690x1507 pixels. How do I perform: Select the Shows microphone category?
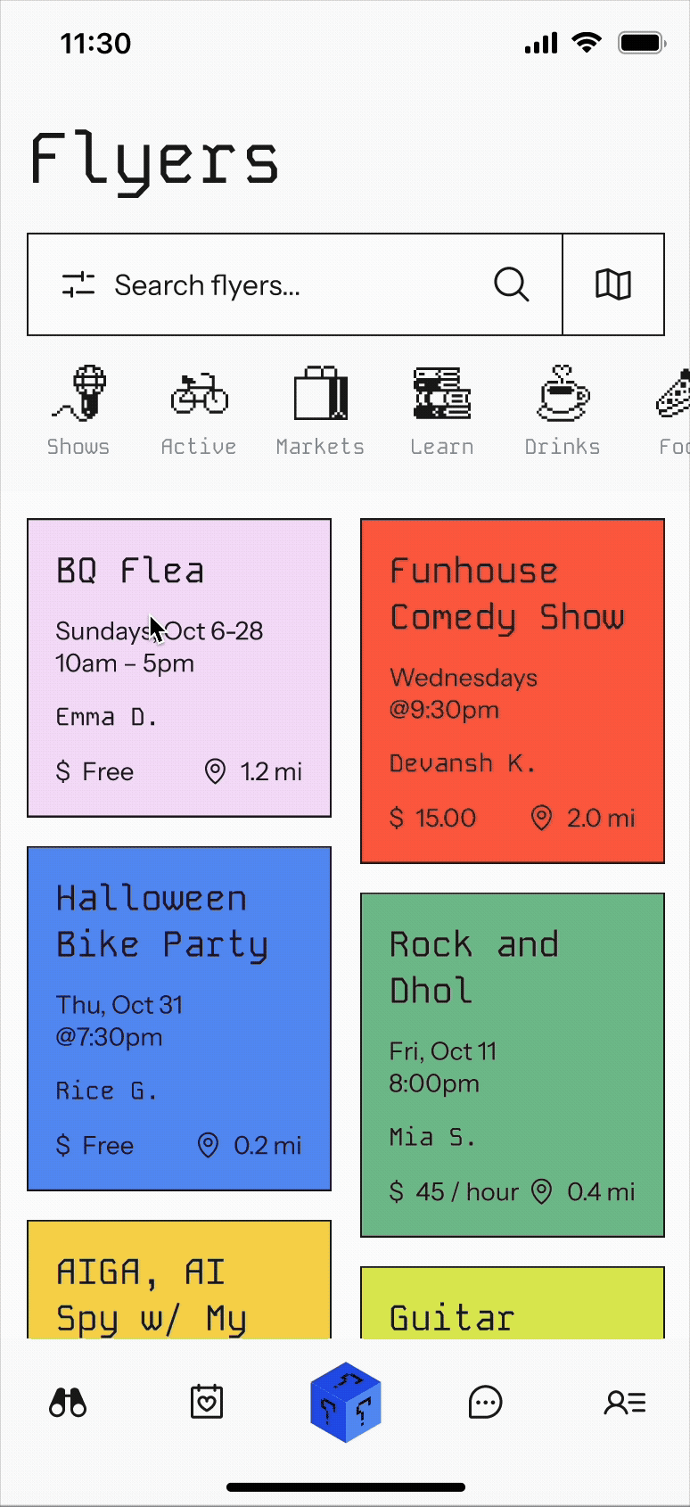coord(78,410)
